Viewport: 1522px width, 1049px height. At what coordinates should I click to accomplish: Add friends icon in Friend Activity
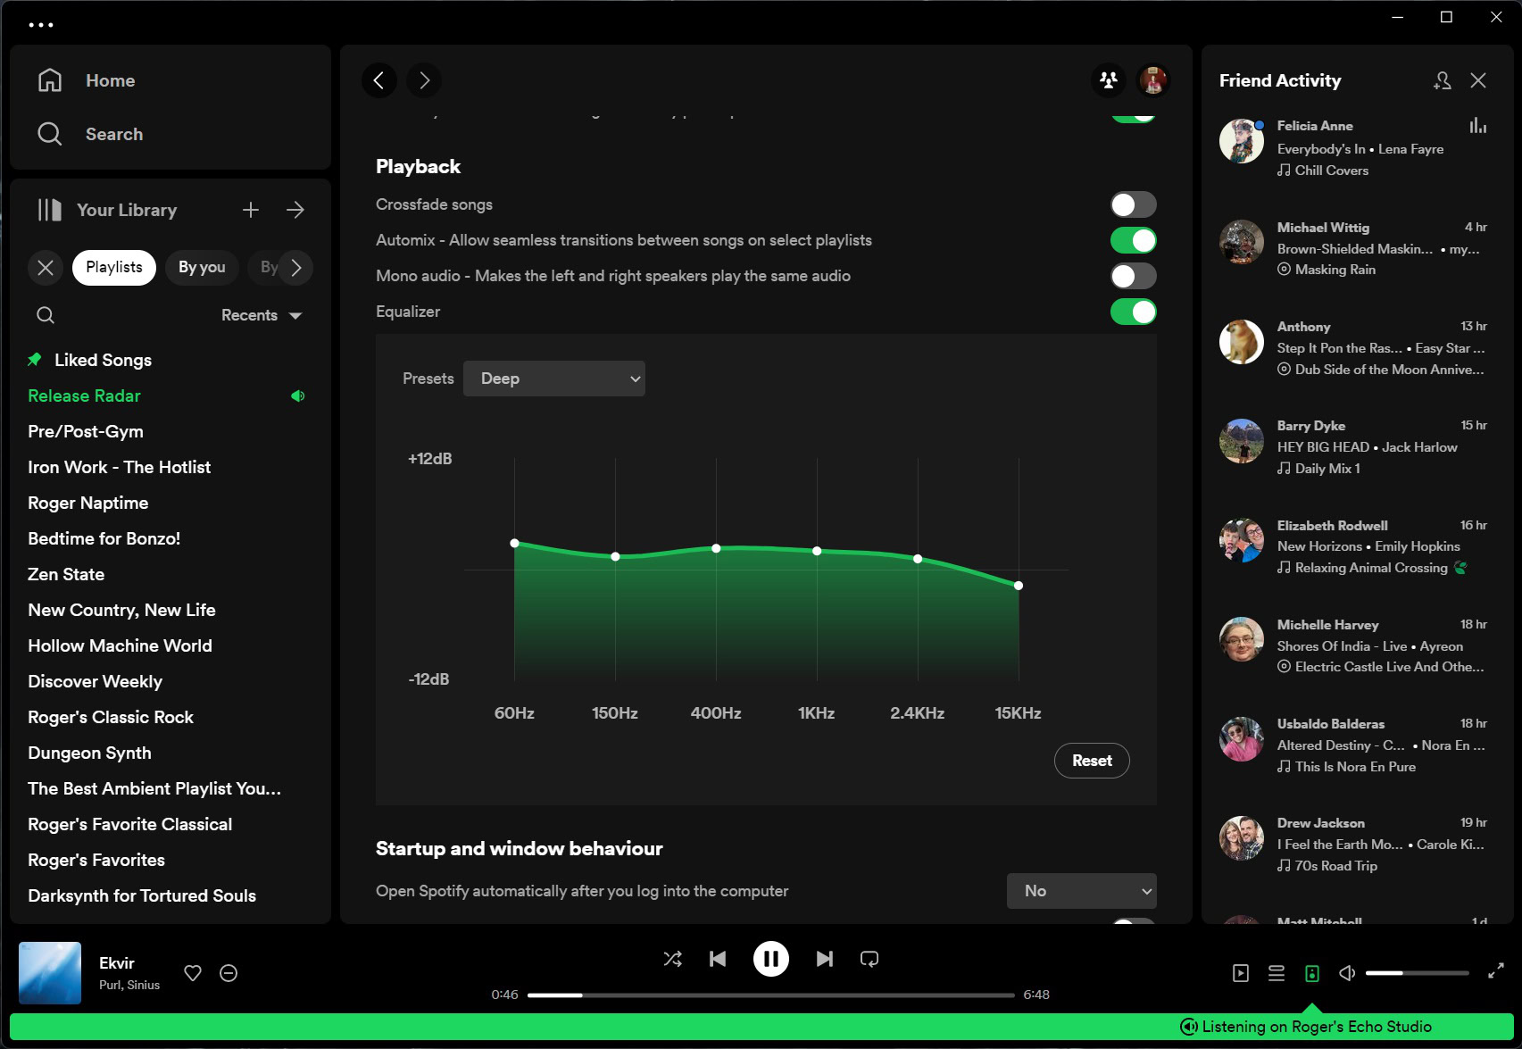click(x=1442, y=80)
